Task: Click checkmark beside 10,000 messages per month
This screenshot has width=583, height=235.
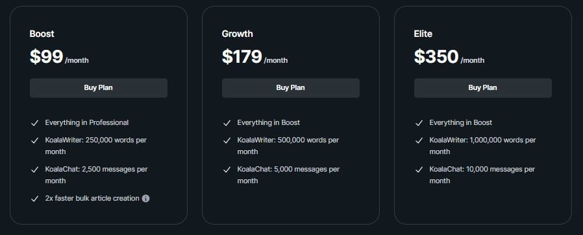Action: [x=419, y=170]
